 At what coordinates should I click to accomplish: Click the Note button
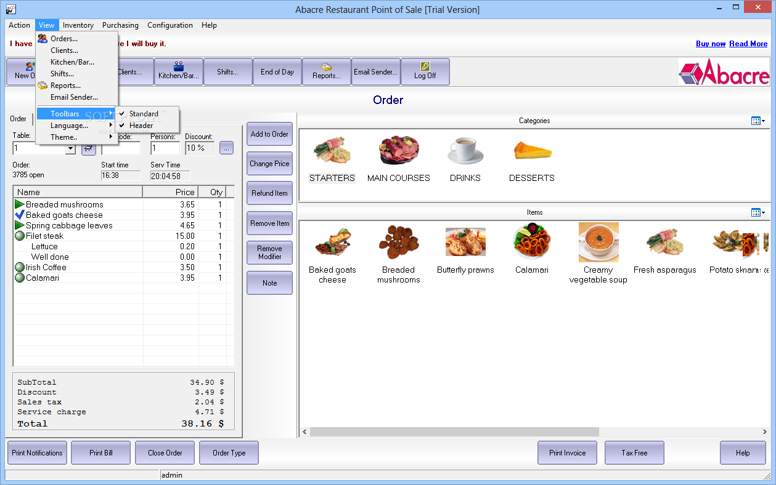pos(269,283)
